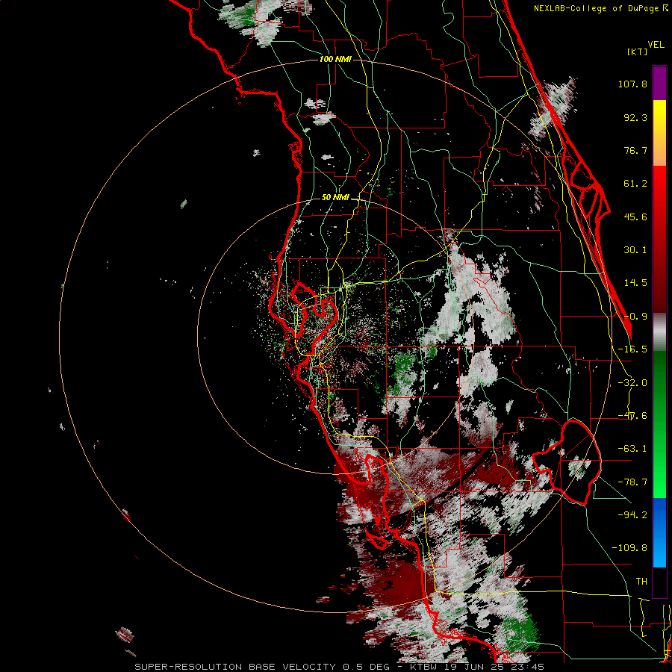Image resolution: width=672 pixels, height=672 pixels.
Task: Click the 45.6 velocity scale value
Action: point(635,217)
